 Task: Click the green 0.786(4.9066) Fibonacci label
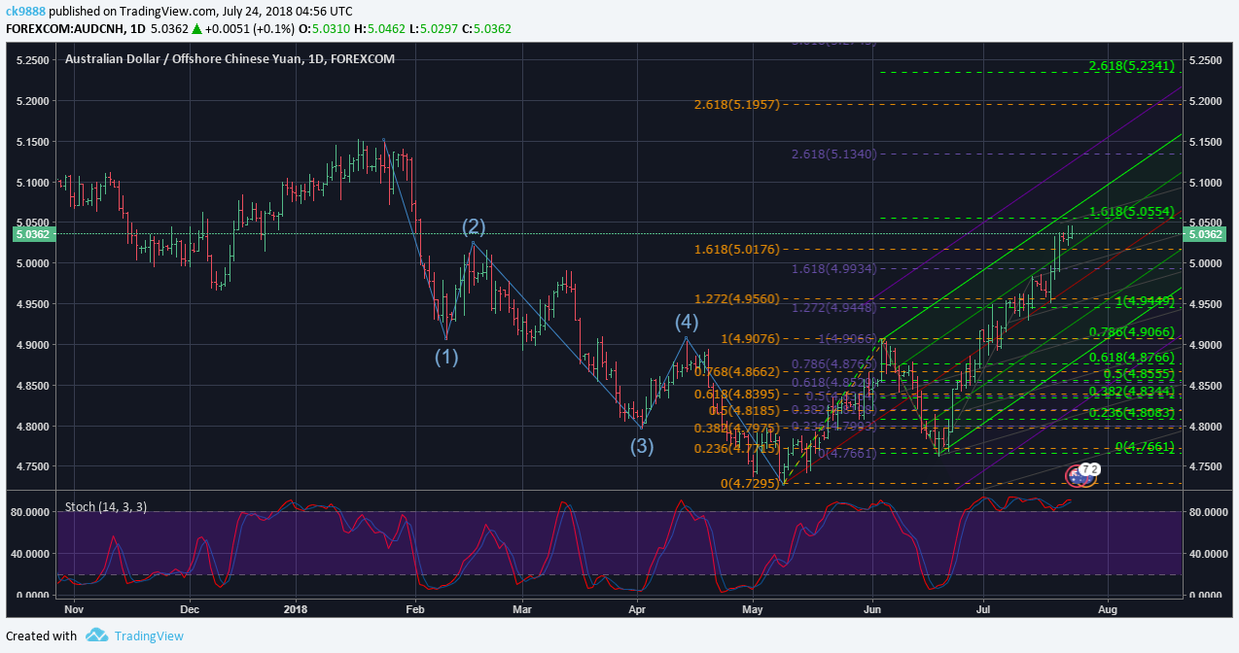(x=1132, y=331)
